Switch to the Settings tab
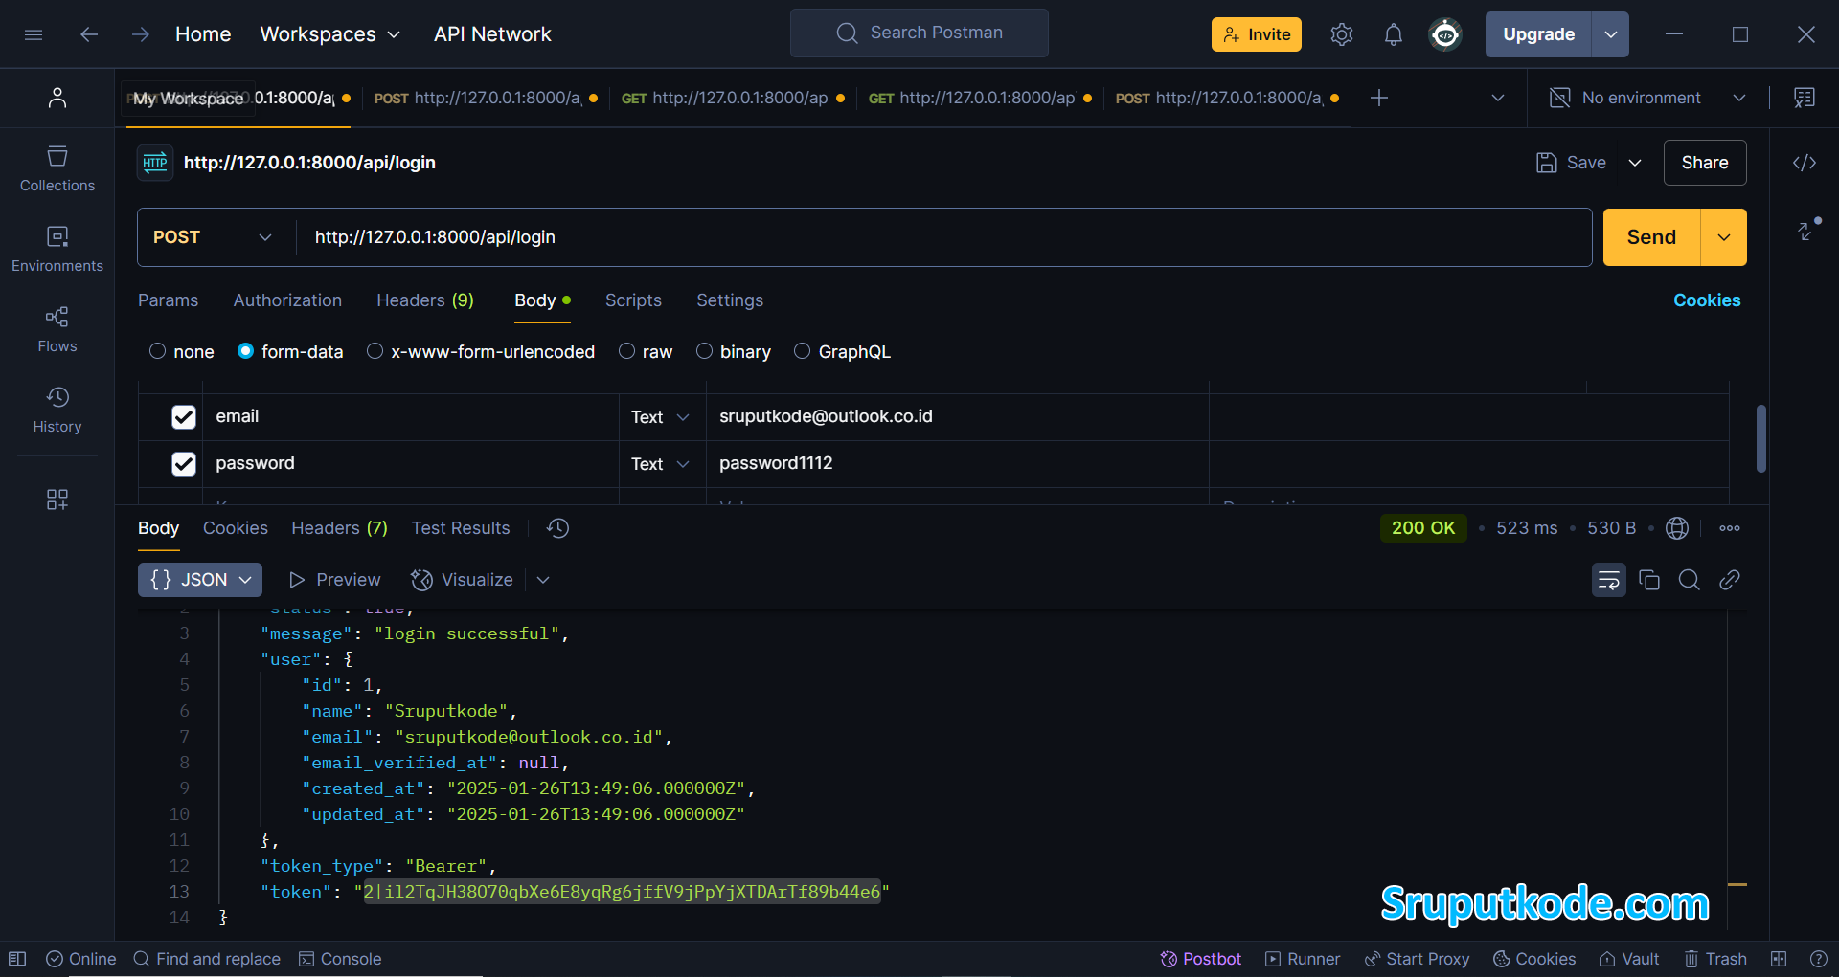The width and height of the screenshot is (1839, 977). click(x=730, y=300)
